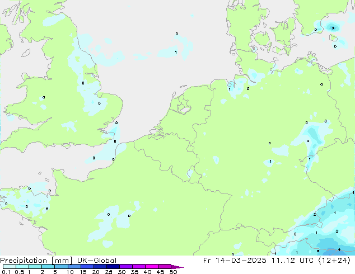The width and height of the screenshot is (355, 274).
Task: Click the over-50 arrow tip of legend
Action: coord(177,267)
